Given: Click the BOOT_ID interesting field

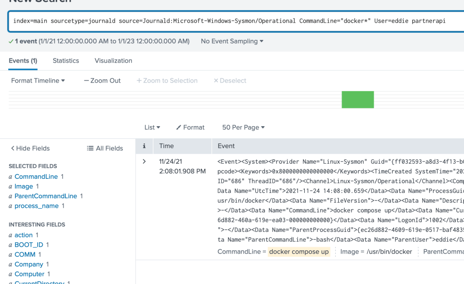Looking at the screenshot, I should (29, 245).
